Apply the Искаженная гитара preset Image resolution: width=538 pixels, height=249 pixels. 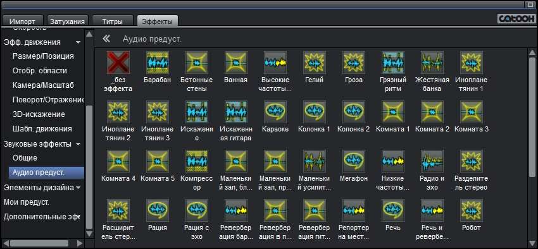(235, 112)
